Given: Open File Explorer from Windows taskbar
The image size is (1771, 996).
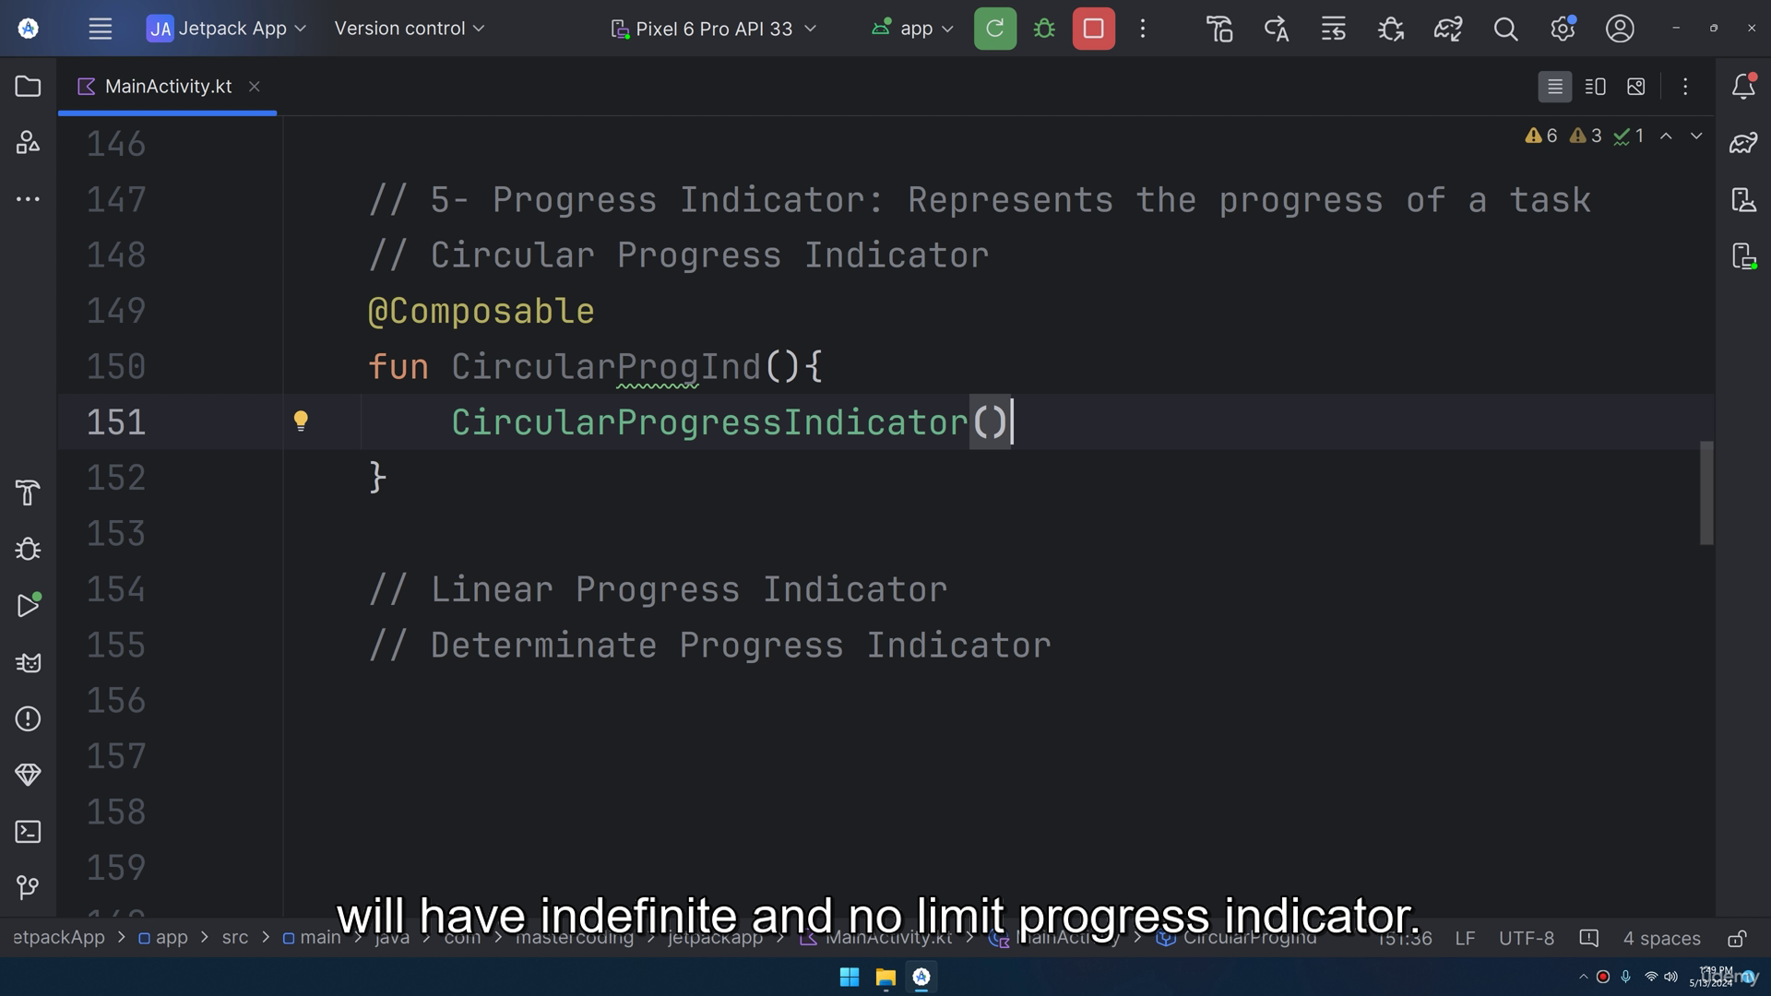Looking at the screenshot, I should pos(885,977).
